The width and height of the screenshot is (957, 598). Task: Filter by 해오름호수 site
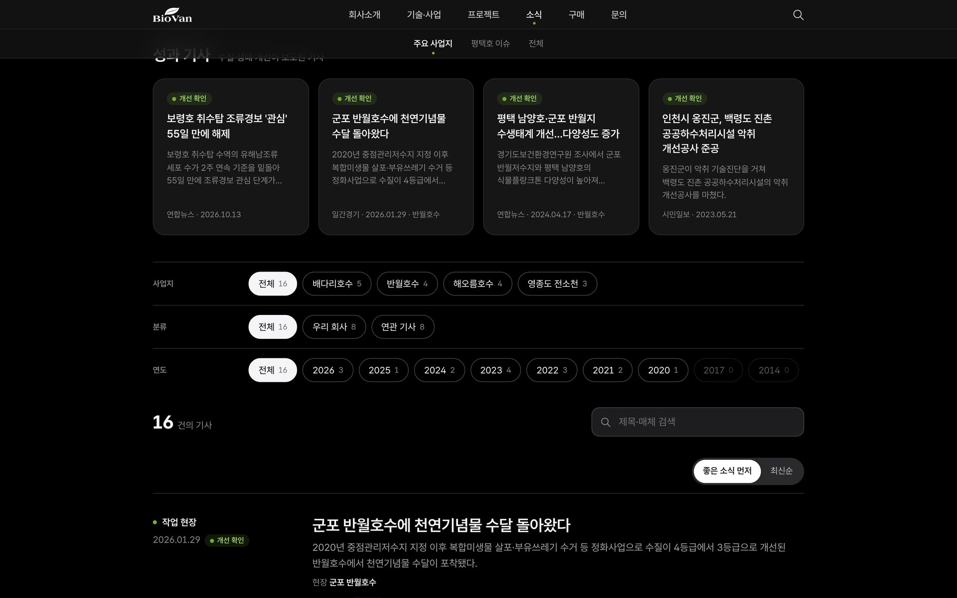[478, 284]
